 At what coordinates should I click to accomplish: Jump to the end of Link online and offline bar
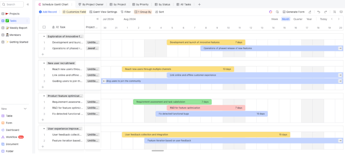coord(340,75)
